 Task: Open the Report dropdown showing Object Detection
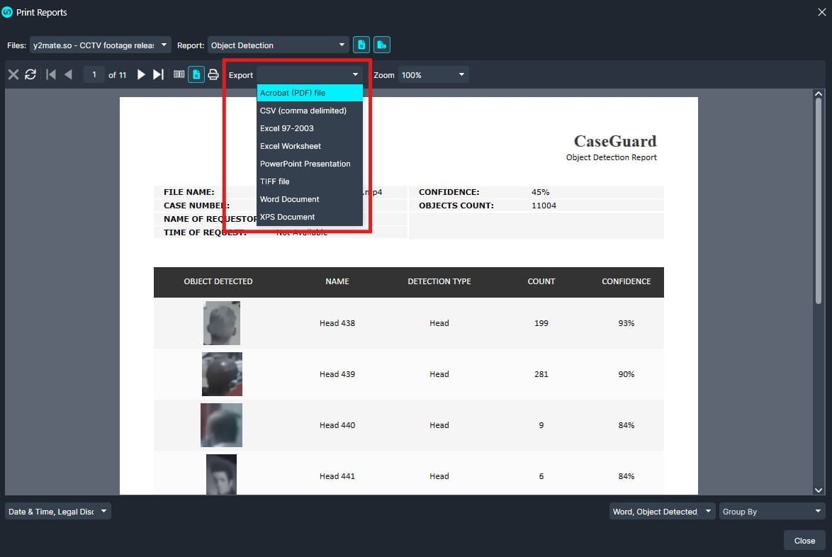click(x=277, y=44)
